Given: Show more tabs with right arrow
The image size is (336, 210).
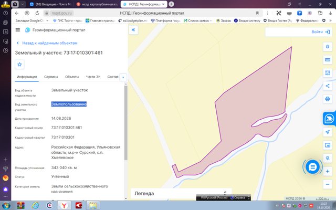Looking at the screenshot, I should [x=123, y=77].
